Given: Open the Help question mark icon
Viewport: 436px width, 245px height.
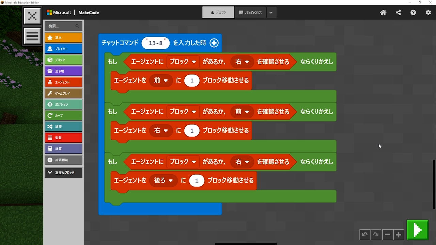Looking at the screenshot, I should (413, 13).
